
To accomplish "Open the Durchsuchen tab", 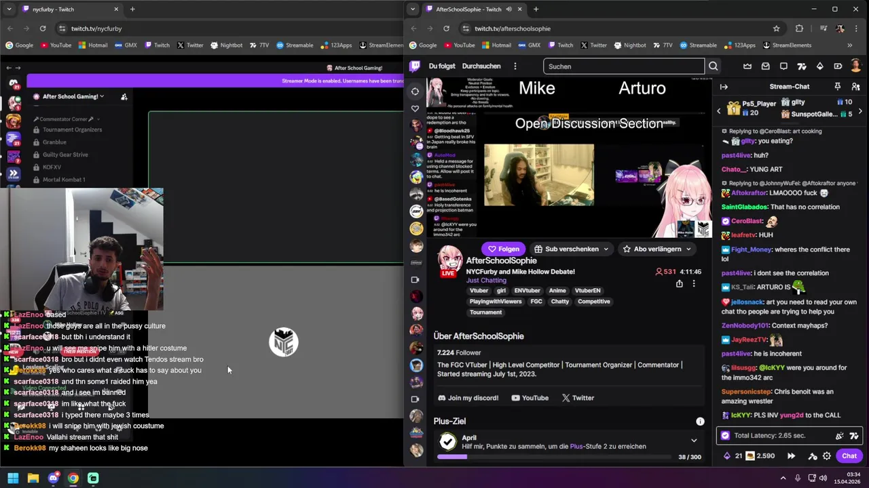I will click(481, 66).
